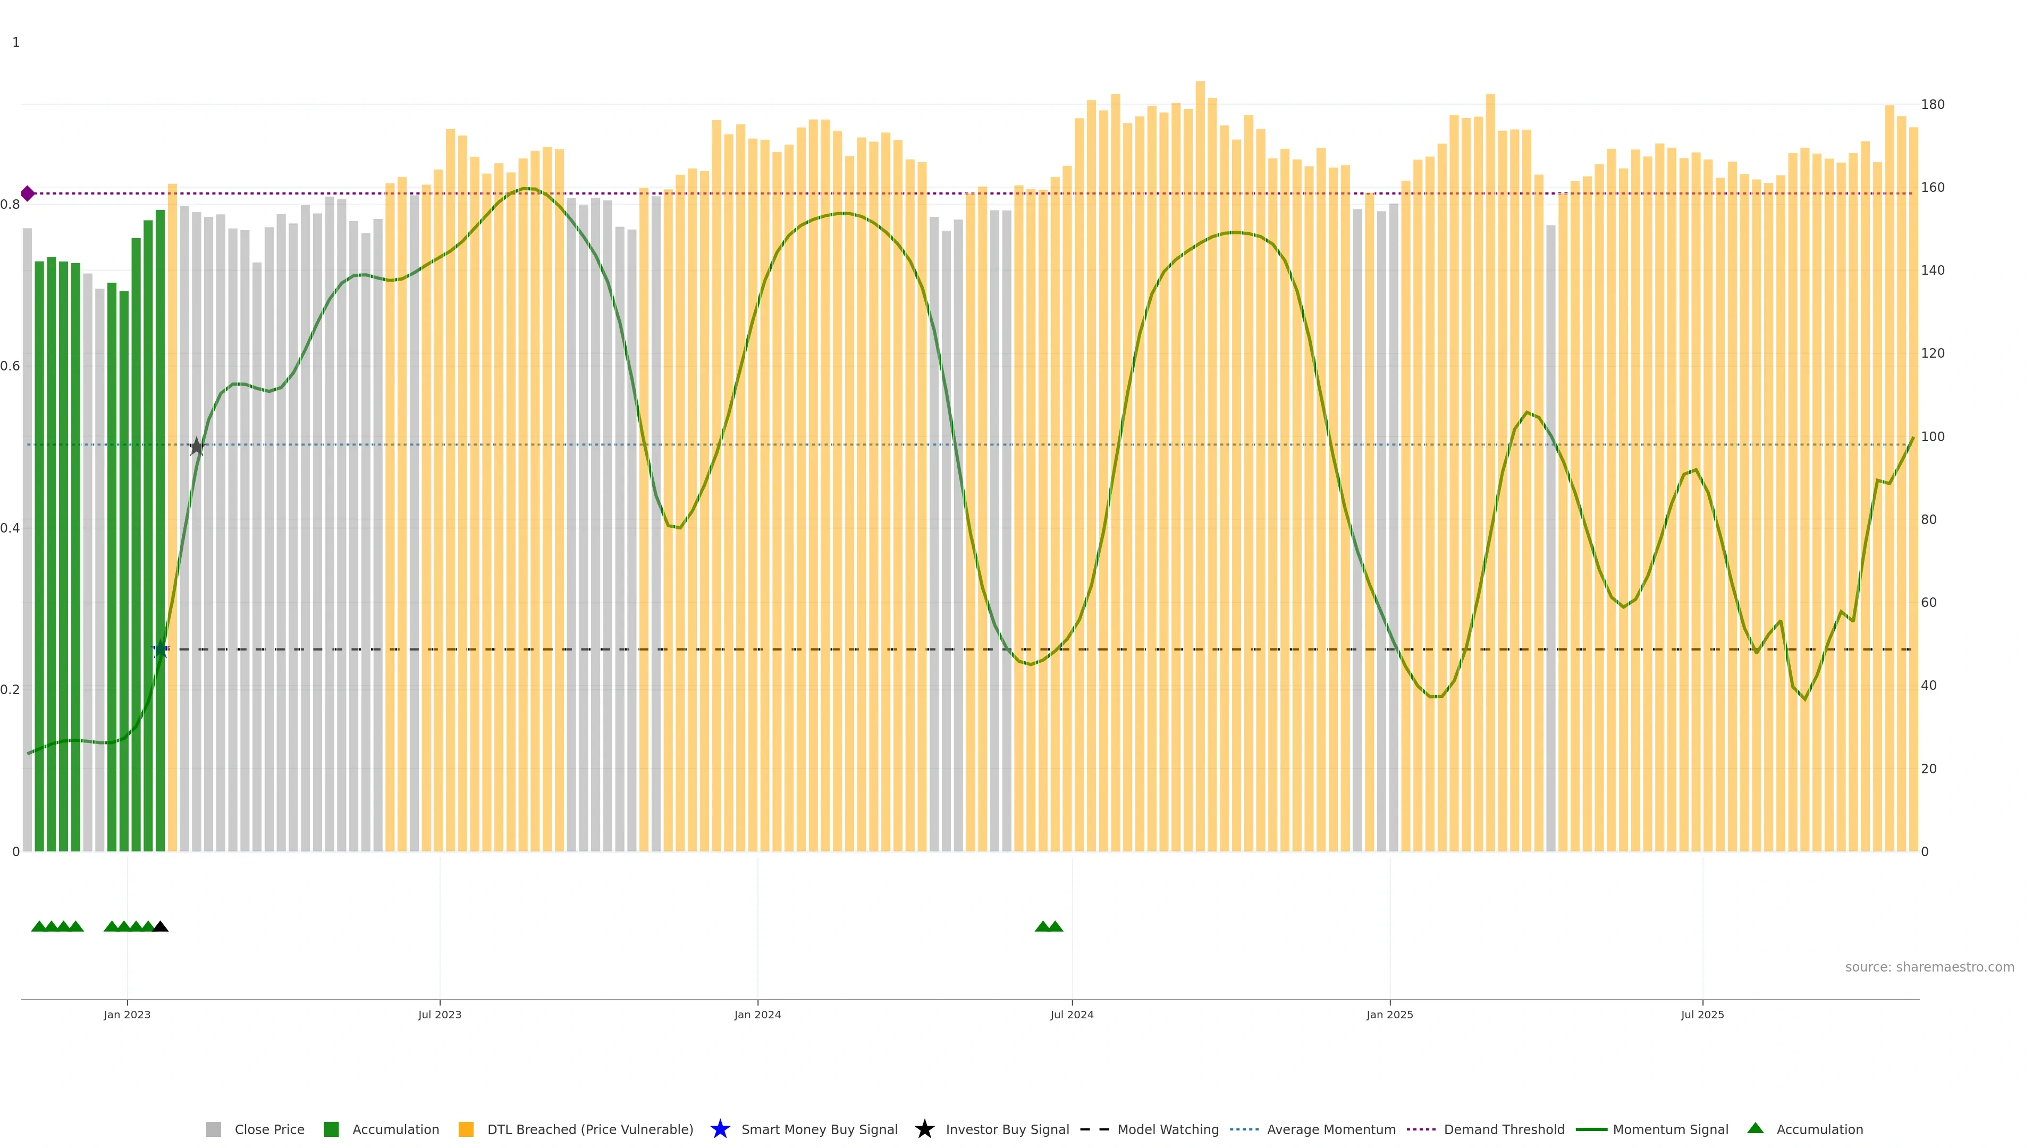Hide the Average Momentum dotted line series
The height and width of the screenshot is (1148, 2041).
[1330, 1130]
